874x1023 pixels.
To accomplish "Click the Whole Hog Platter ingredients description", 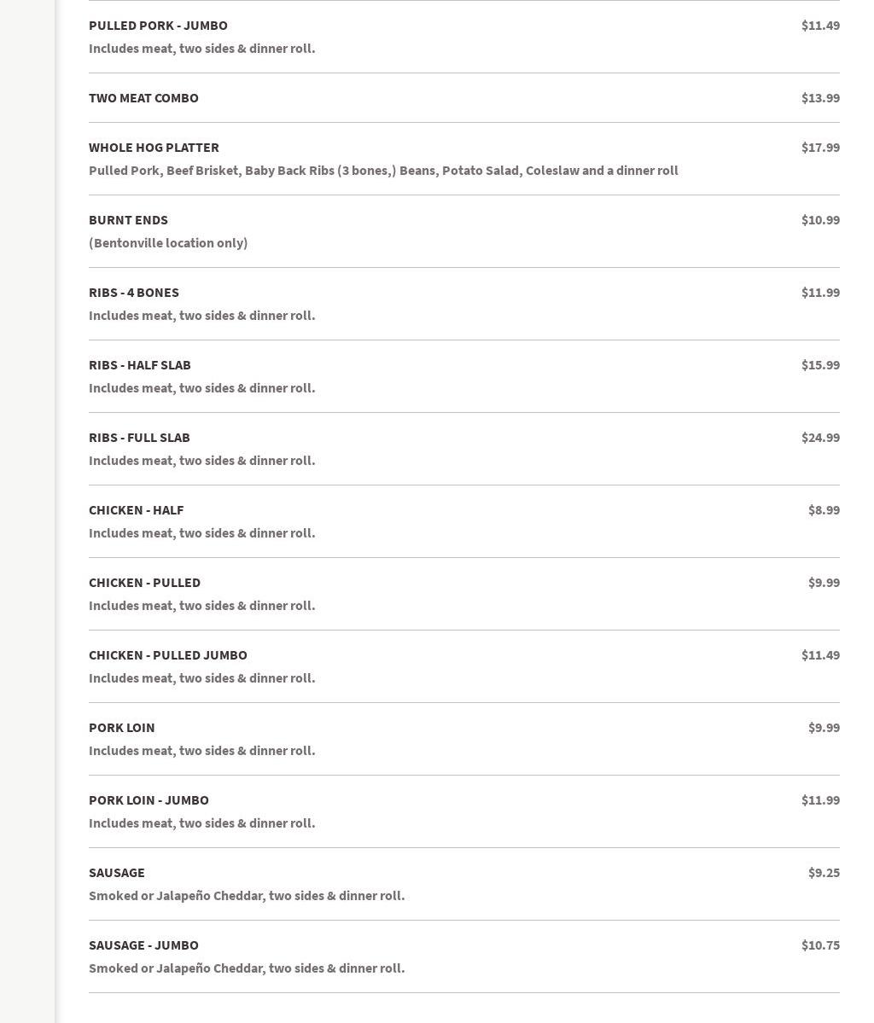I will coord(383,171).
